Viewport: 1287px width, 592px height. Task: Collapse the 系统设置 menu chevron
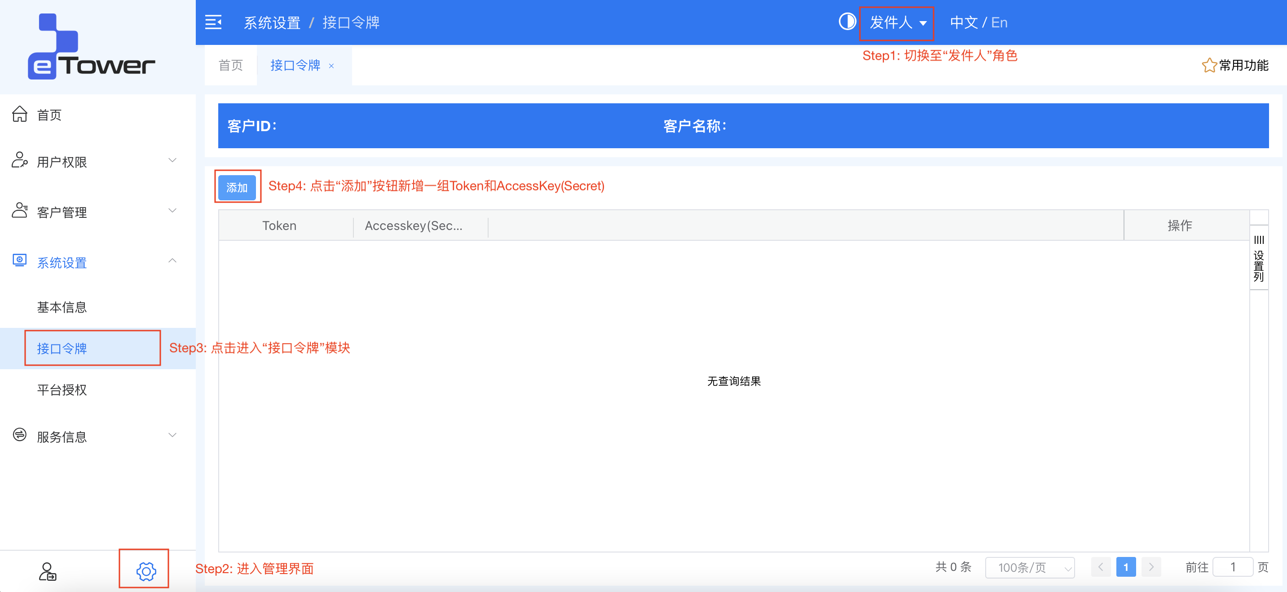172,261
